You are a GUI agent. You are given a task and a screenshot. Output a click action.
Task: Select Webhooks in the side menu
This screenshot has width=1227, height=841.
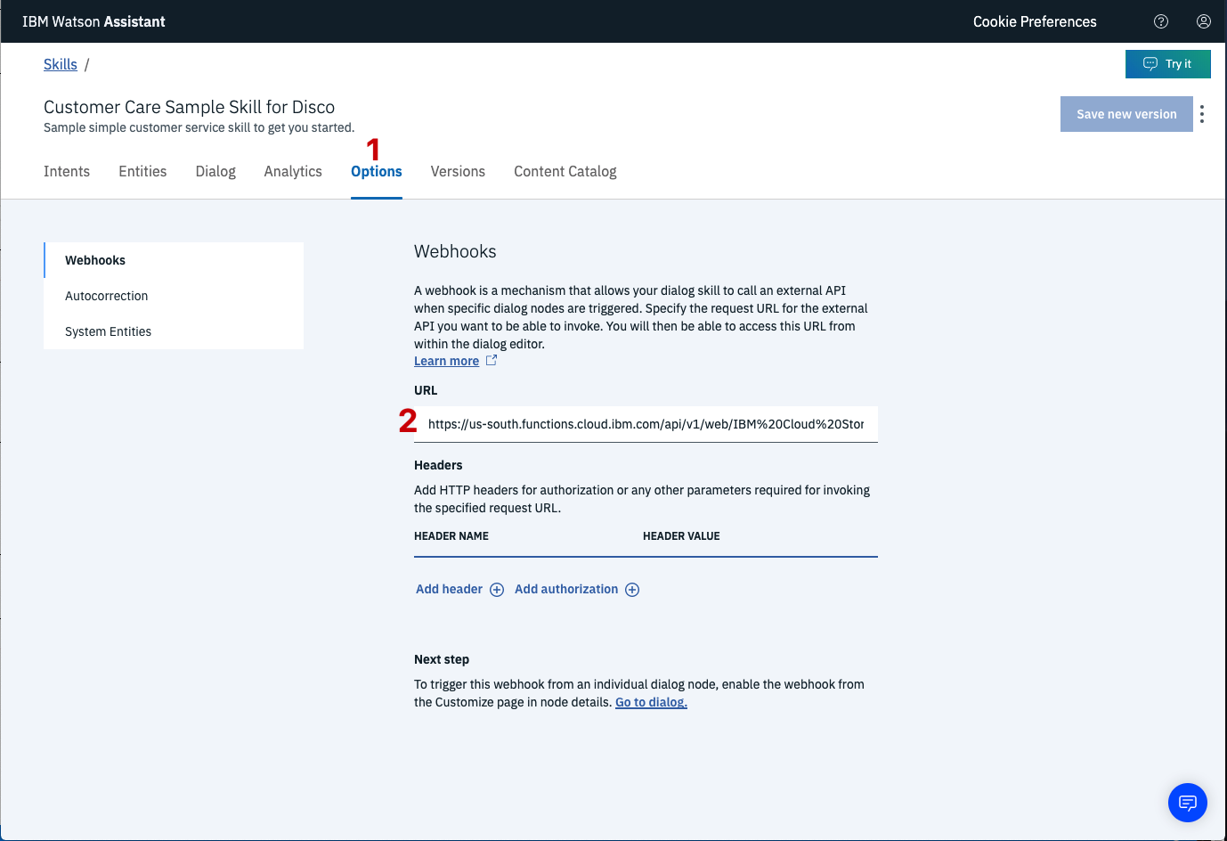pos(174,260)
